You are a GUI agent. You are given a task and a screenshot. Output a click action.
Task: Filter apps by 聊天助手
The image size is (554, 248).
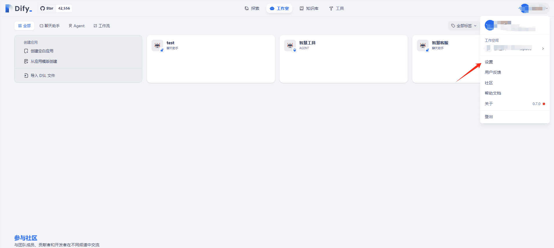coord(50,26)
